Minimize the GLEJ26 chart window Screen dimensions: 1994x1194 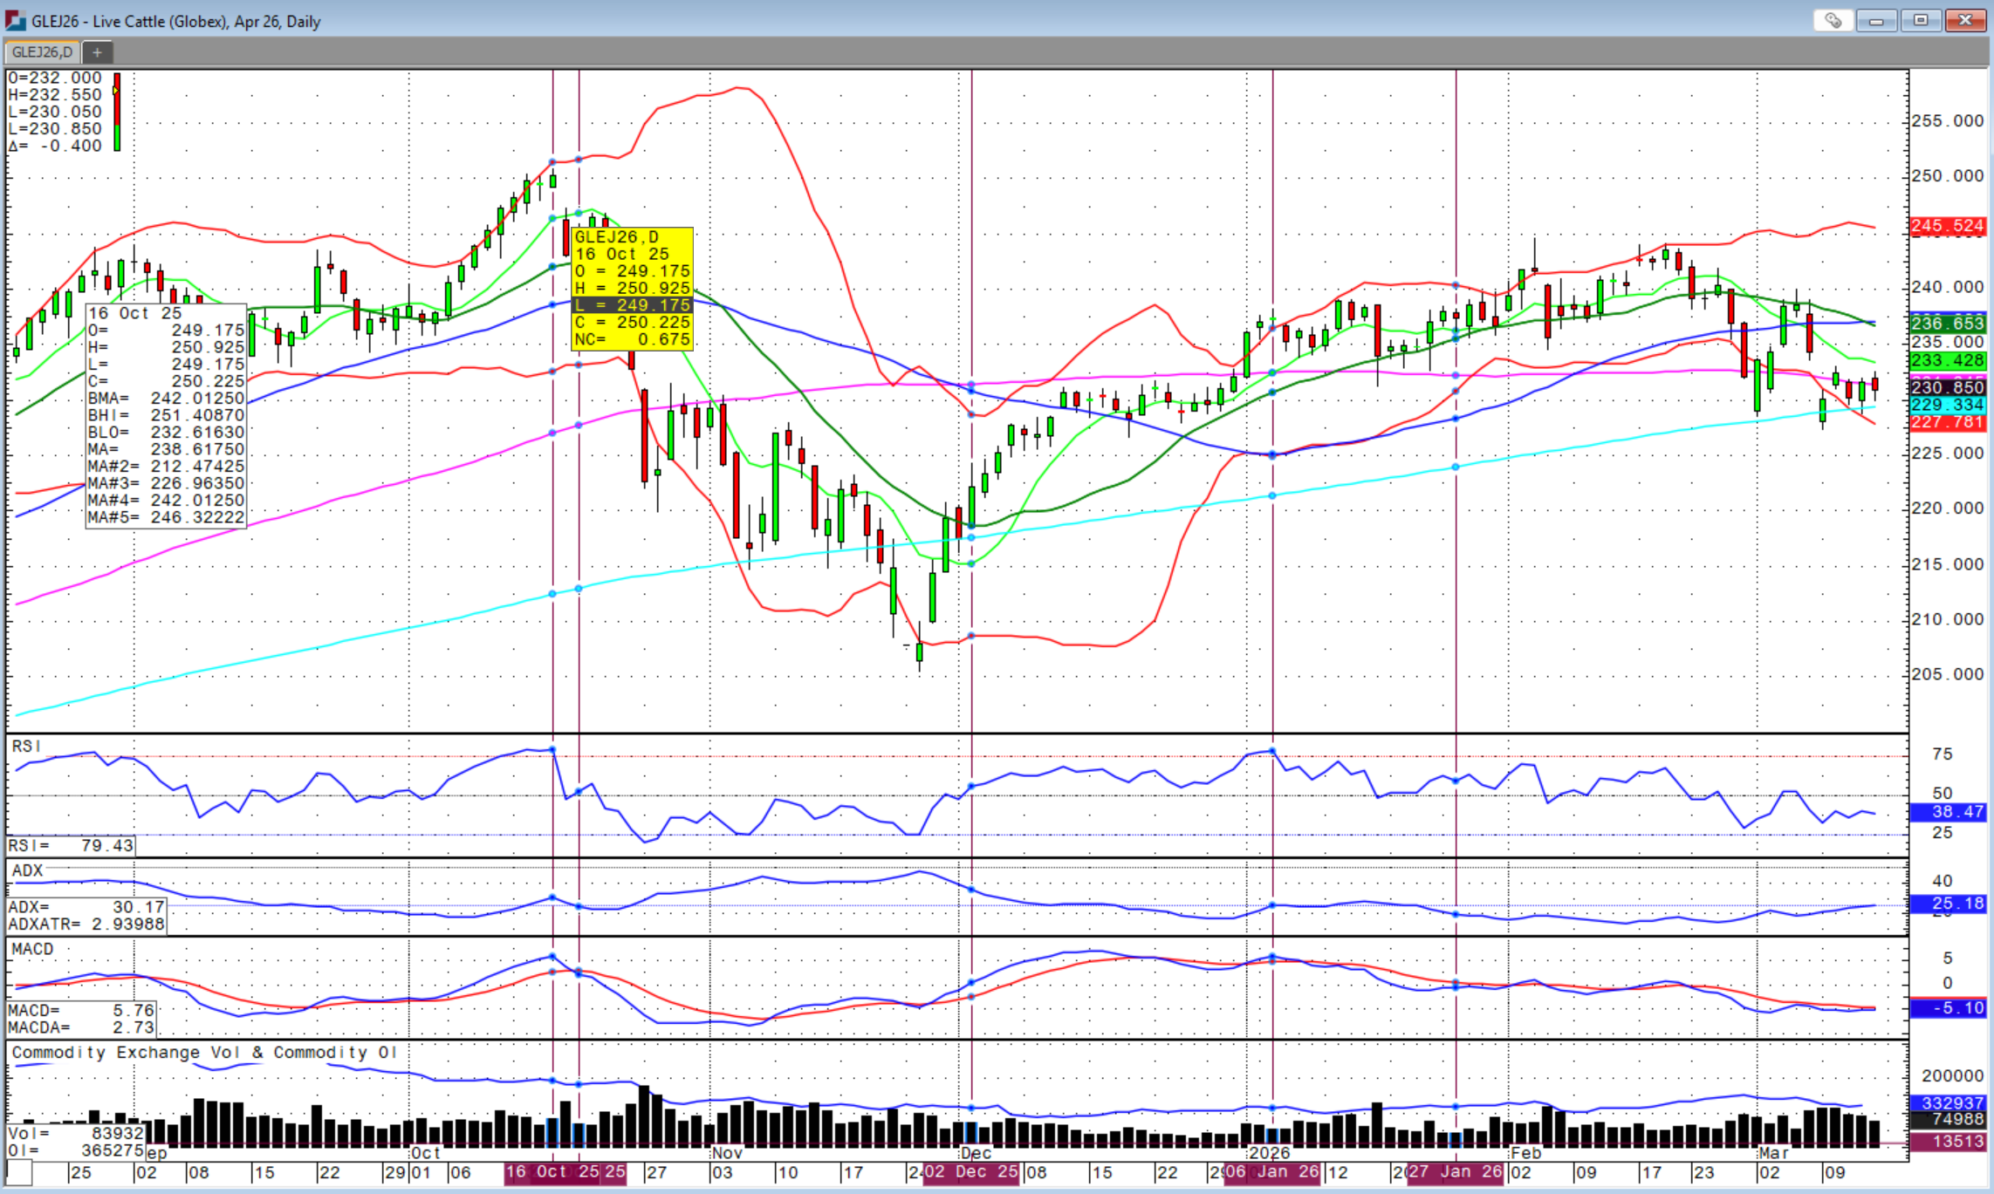(x=1876, y=20)
